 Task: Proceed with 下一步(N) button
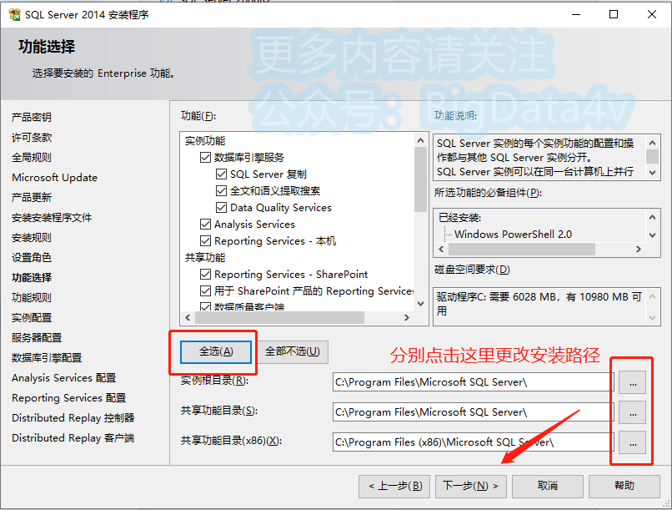(470, 486)
